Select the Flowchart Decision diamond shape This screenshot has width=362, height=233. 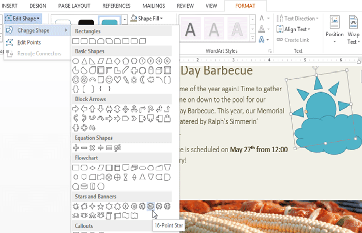point(92,168)
